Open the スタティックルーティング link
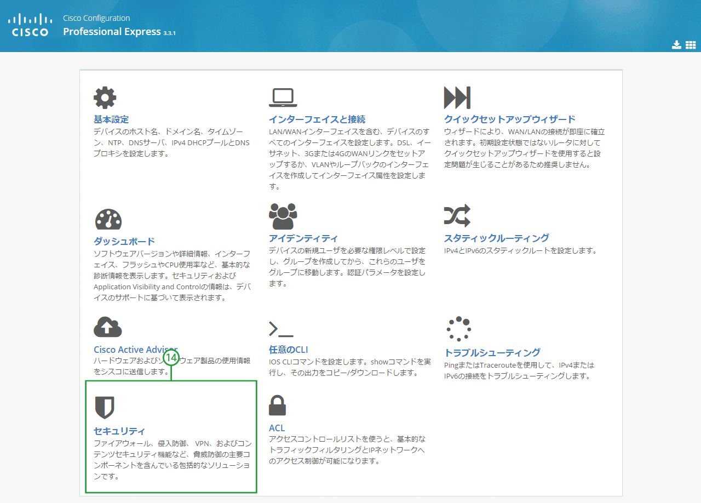 [497, 238]
